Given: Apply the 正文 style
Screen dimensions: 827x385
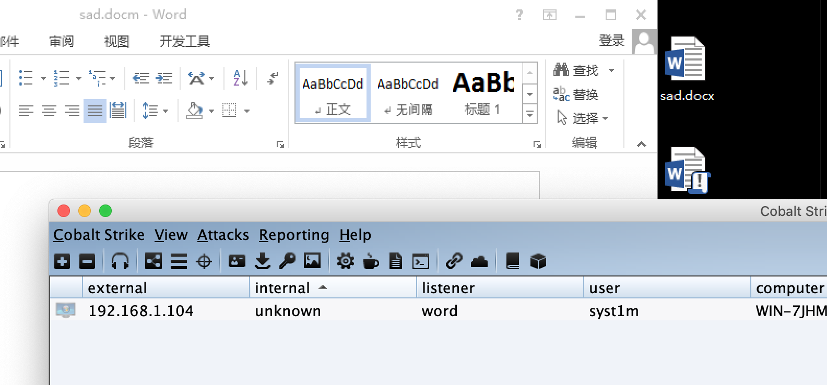Looking at the screenshot, I should (x=333, y=93).
